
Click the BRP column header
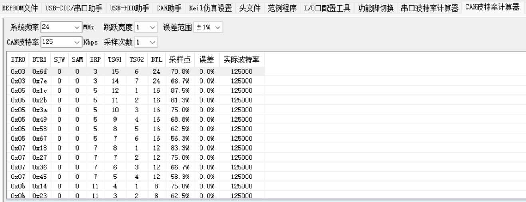96,60
